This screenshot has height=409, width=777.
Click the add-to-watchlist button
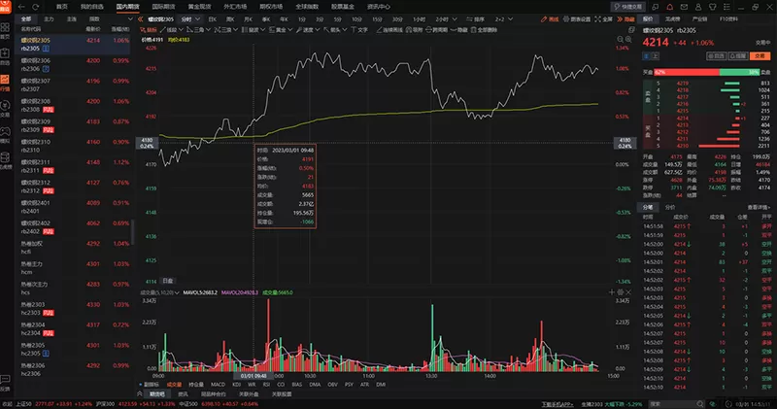[x=716, y=56]
